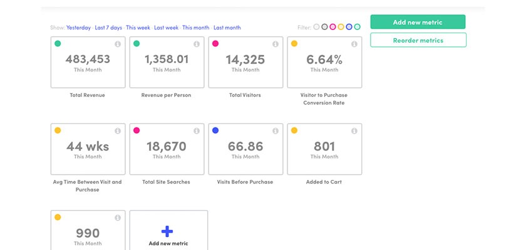The height and width of the screenshot is (250, 526).
Task: Click info icon on Total Revenue card
Action: (x=117, y=44)
